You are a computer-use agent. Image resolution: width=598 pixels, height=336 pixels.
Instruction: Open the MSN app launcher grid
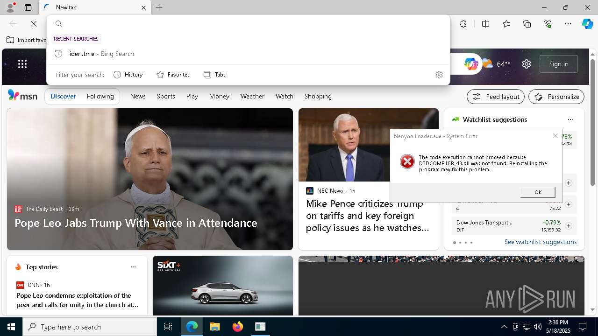pyautogui.click(x=22, y=64)
